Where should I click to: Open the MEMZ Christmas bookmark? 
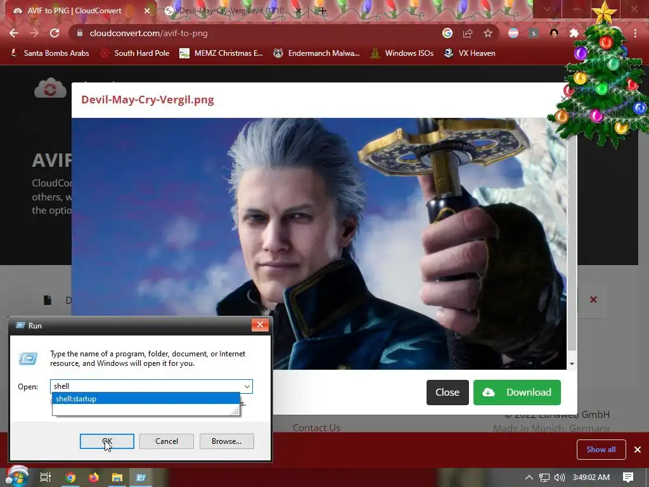(221, 53)
